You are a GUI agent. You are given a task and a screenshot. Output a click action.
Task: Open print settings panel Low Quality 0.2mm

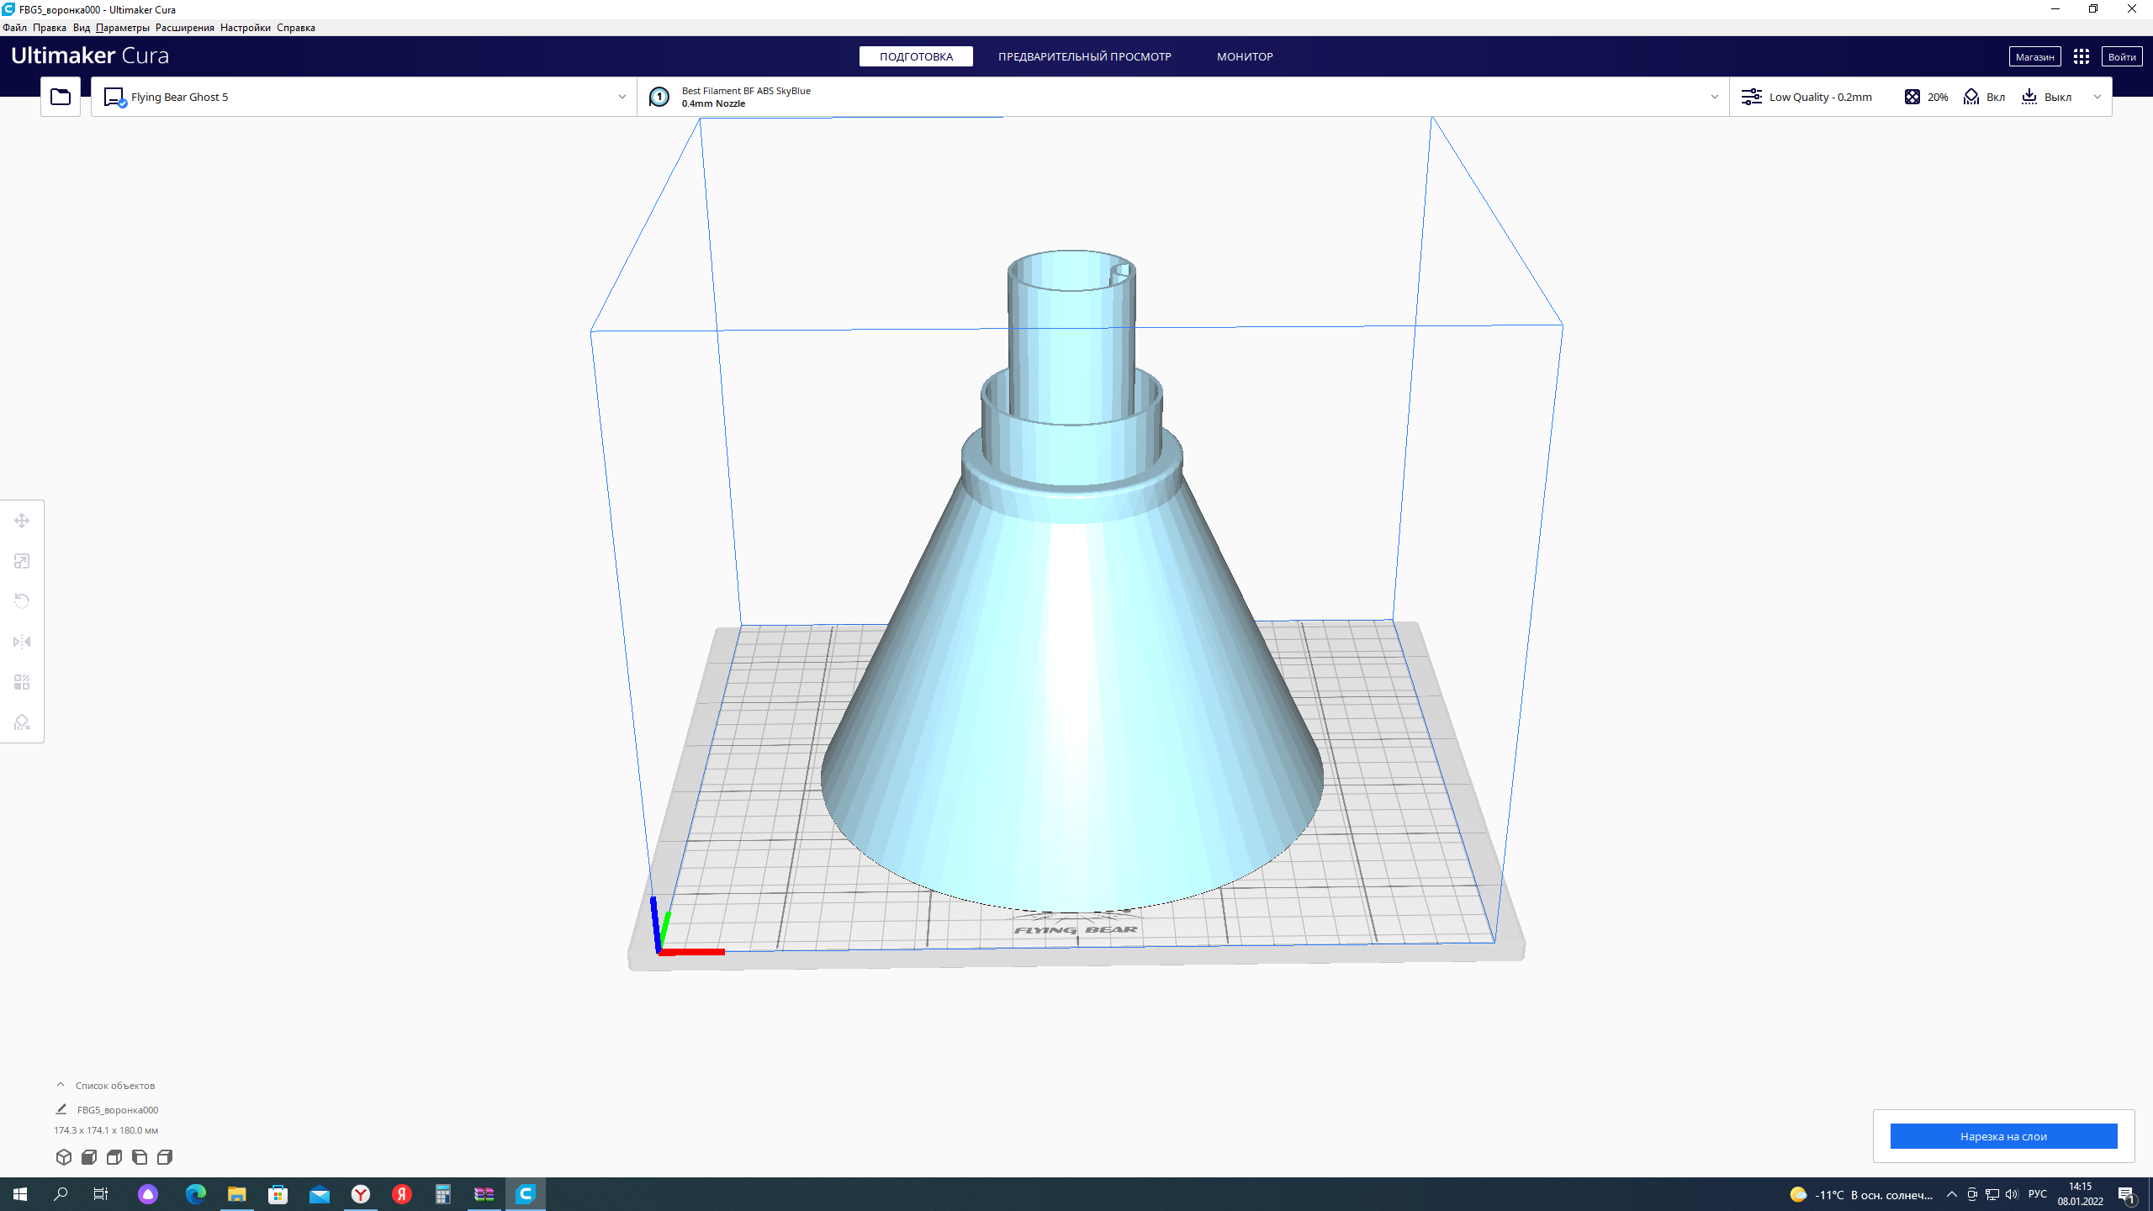click(1820, 97)
